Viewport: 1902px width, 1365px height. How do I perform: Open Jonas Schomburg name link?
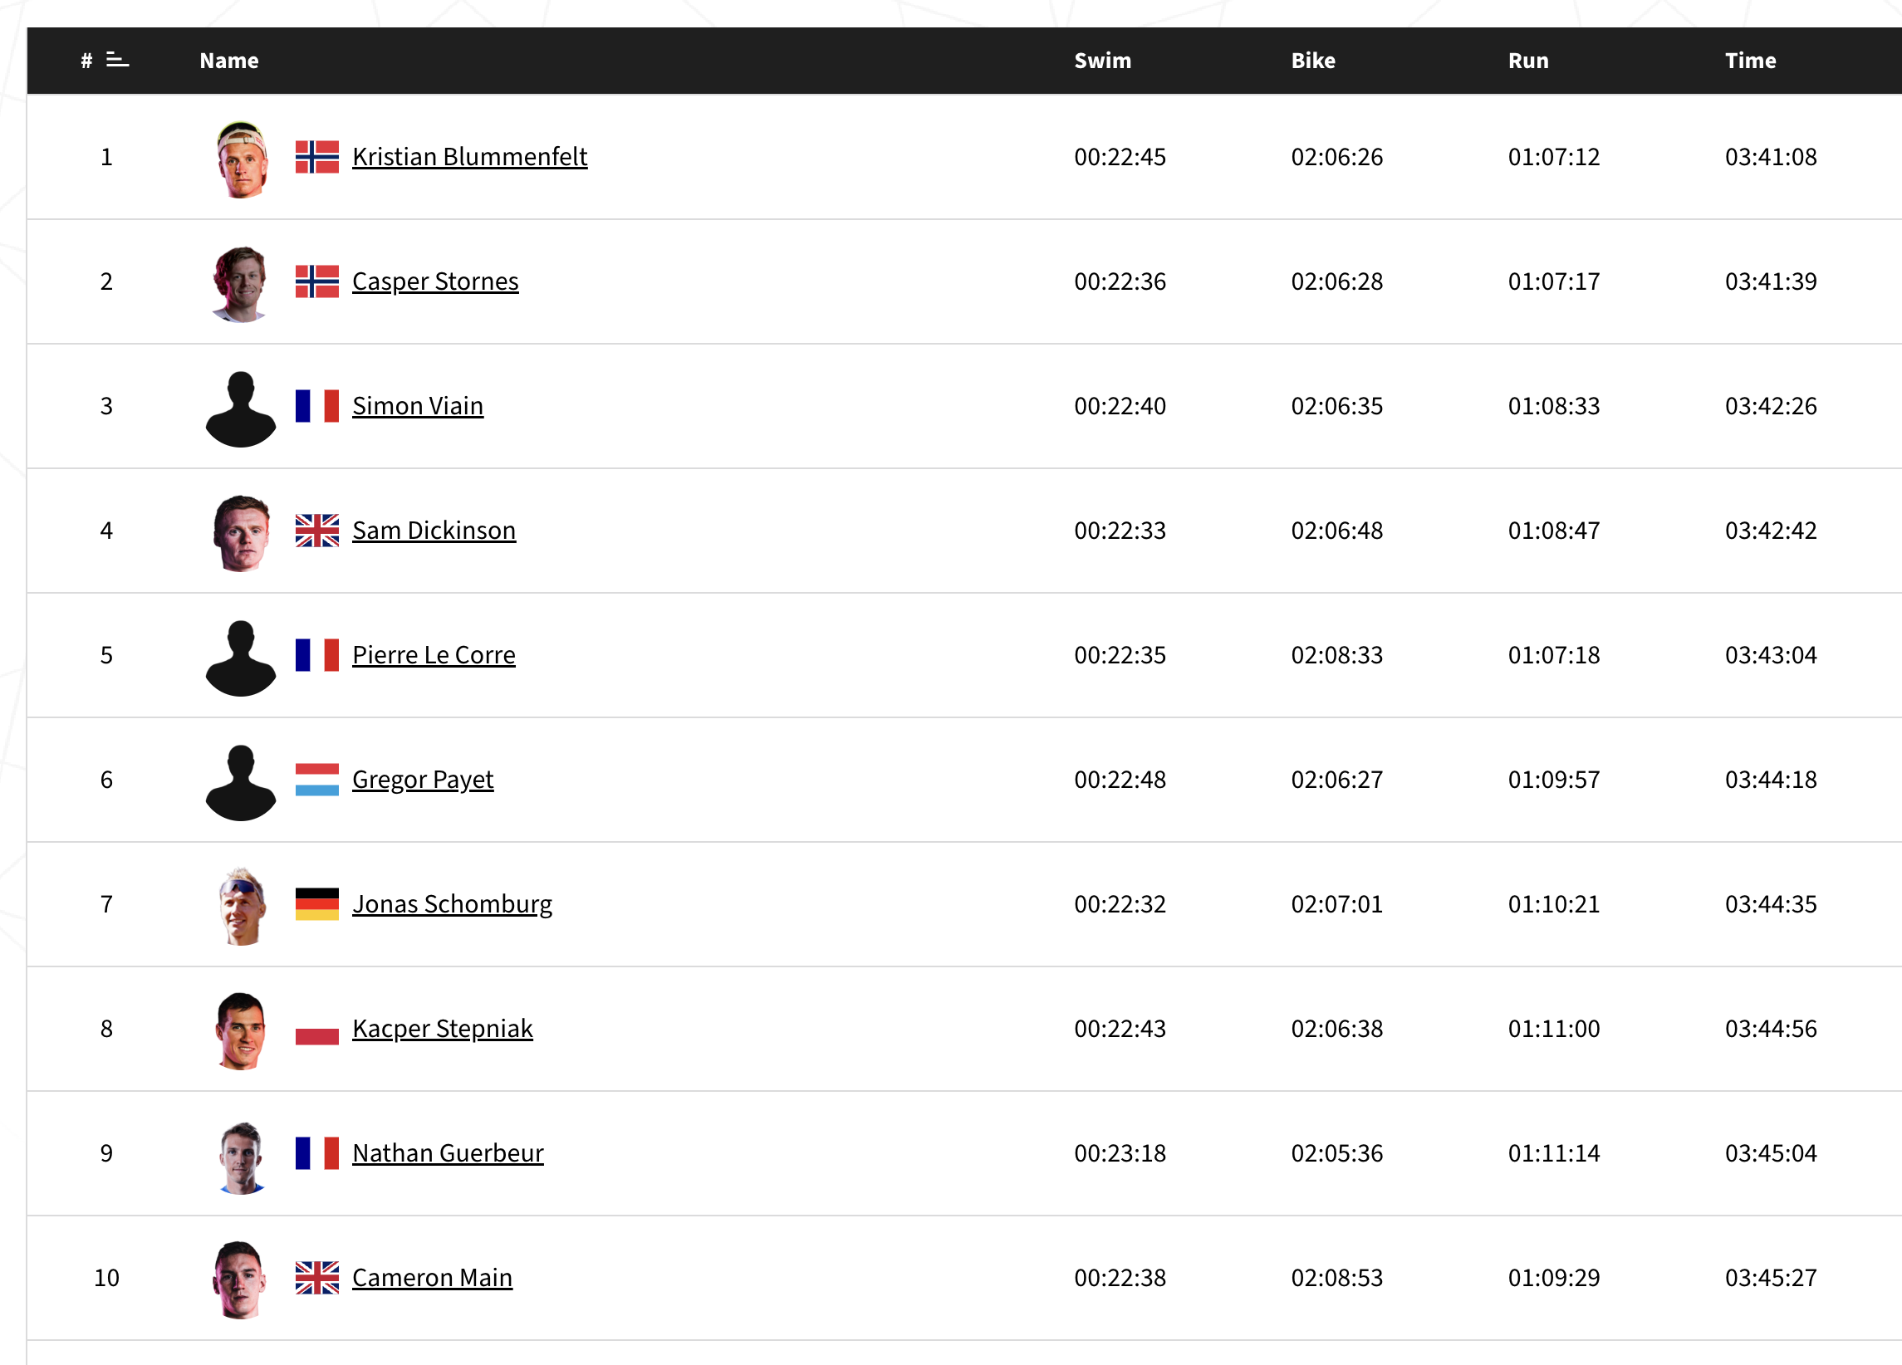coord(452,905)
